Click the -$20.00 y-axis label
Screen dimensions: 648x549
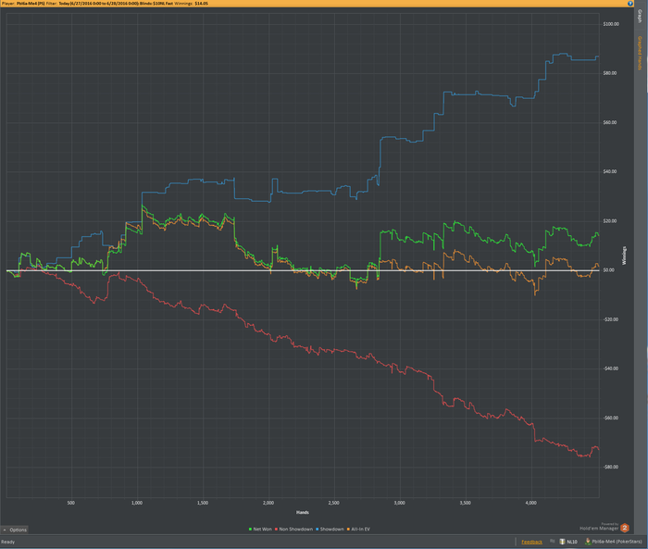610,319
